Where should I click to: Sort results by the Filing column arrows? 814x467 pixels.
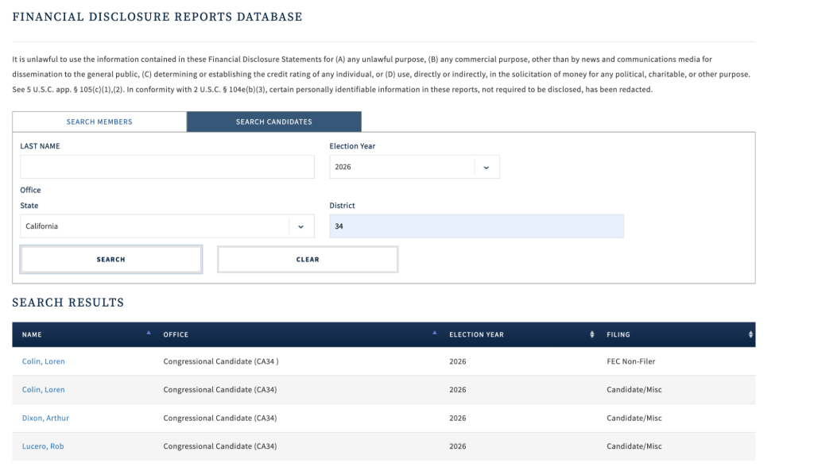click(x=750, y=334)
